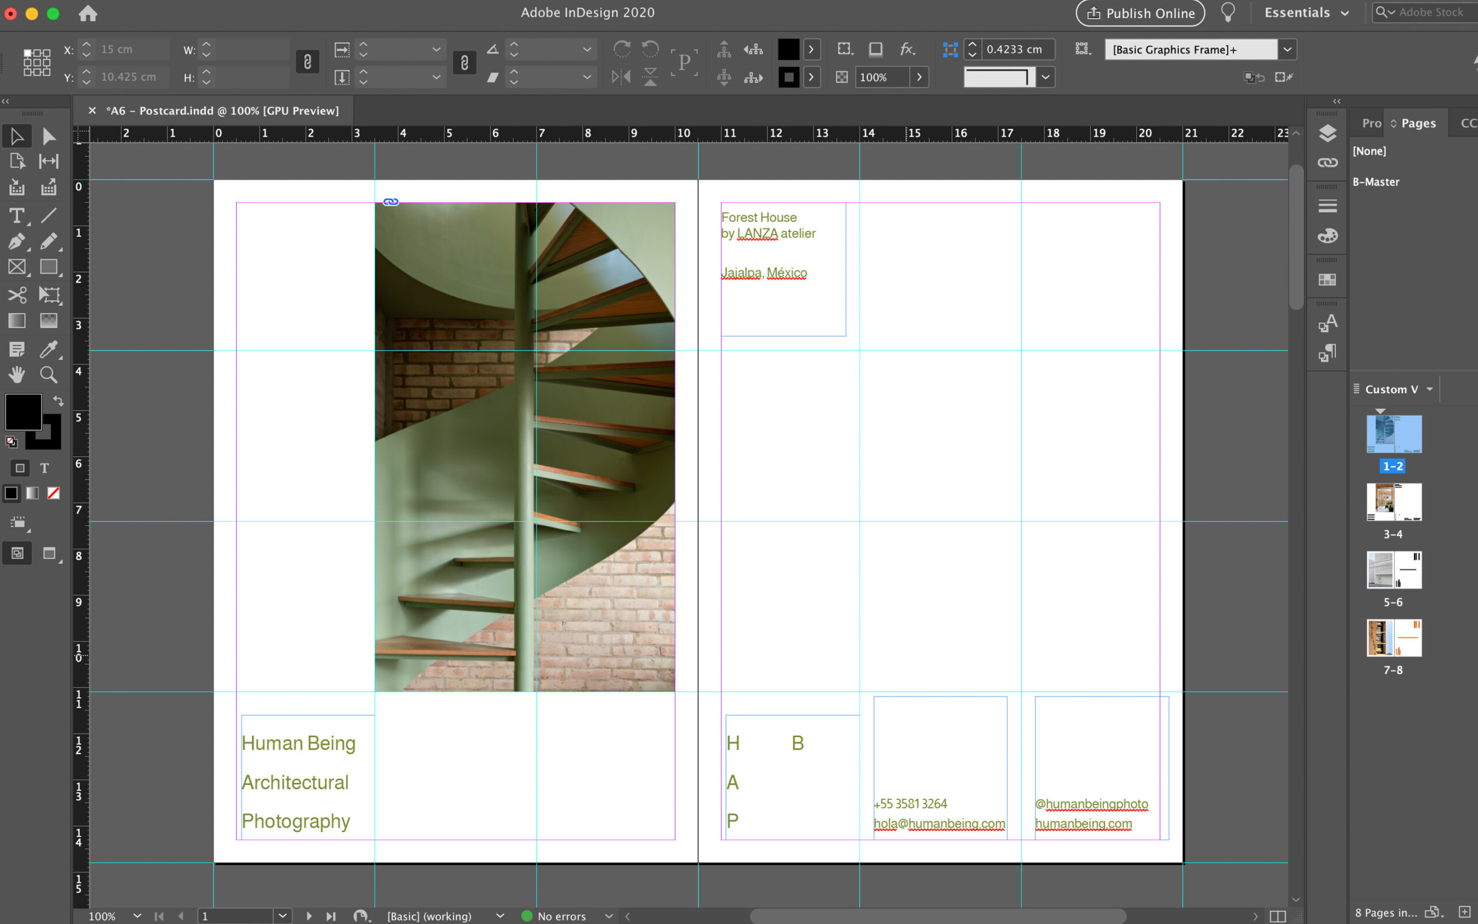Select the 3-4 spread thumbnail
The width and height of the screenshot is (1478, 924).
click(1394, 502)
